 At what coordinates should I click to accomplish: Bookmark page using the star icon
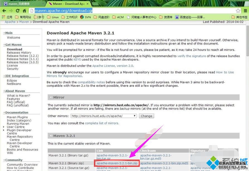238,11
